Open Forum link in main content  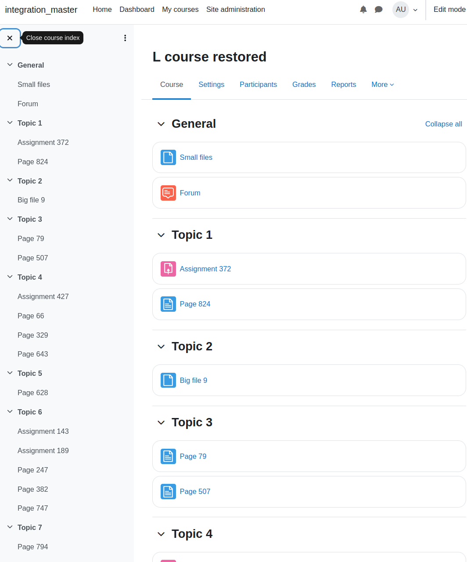point(190,193)
